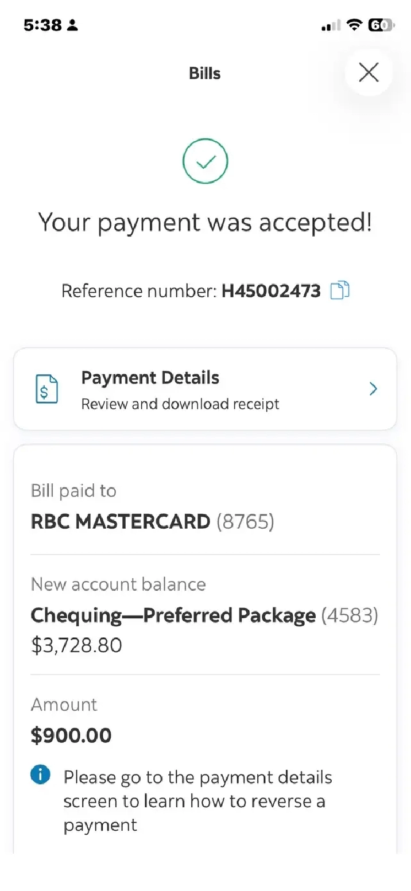The width and height of the screenshot is (411, 891).
Task: Tap the 5:38 clock in status bar
Action: coord(44,25)
